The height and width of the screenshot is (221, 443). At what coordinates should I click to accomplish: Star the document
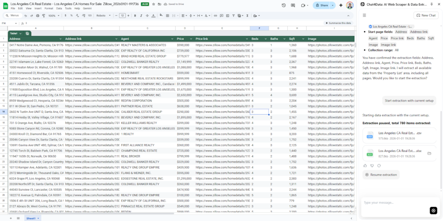154,4
